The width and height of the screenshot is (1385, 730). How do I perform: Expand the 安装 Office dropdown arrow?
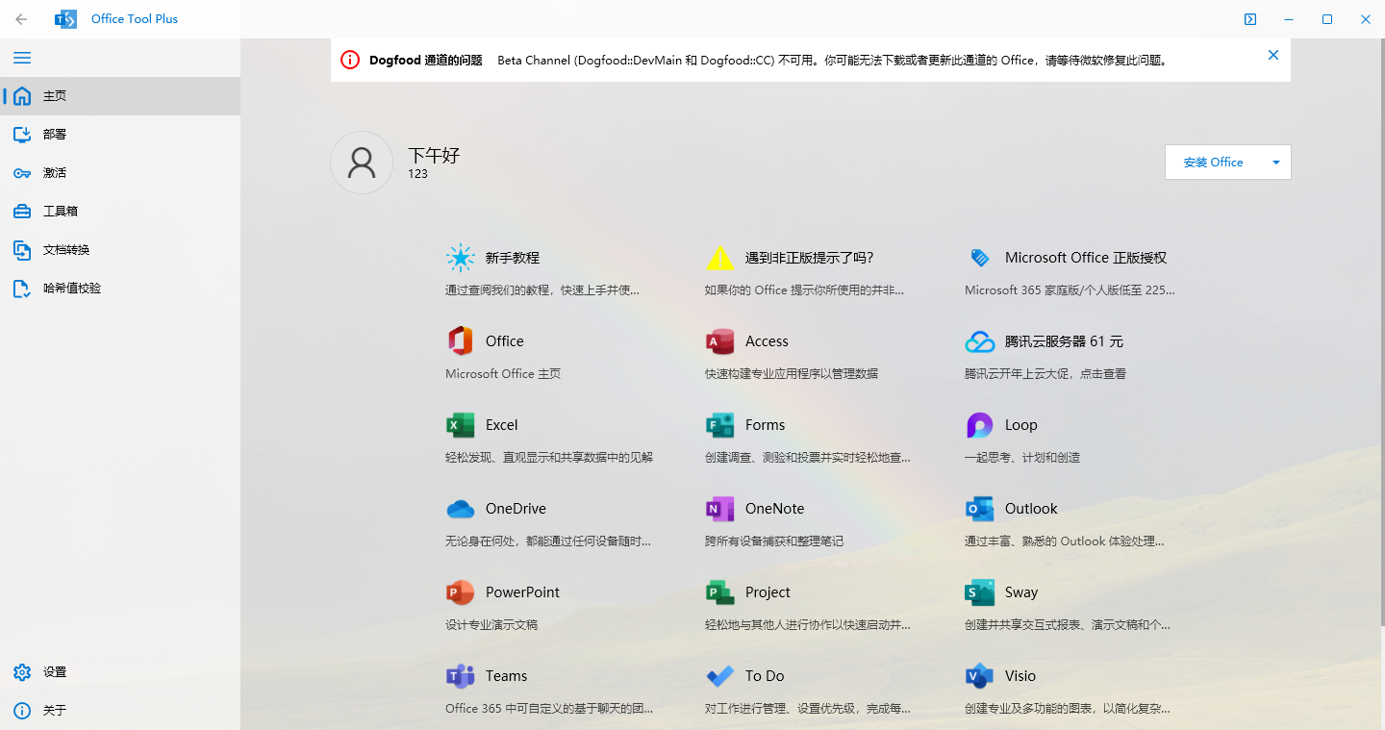(1275, 163)
